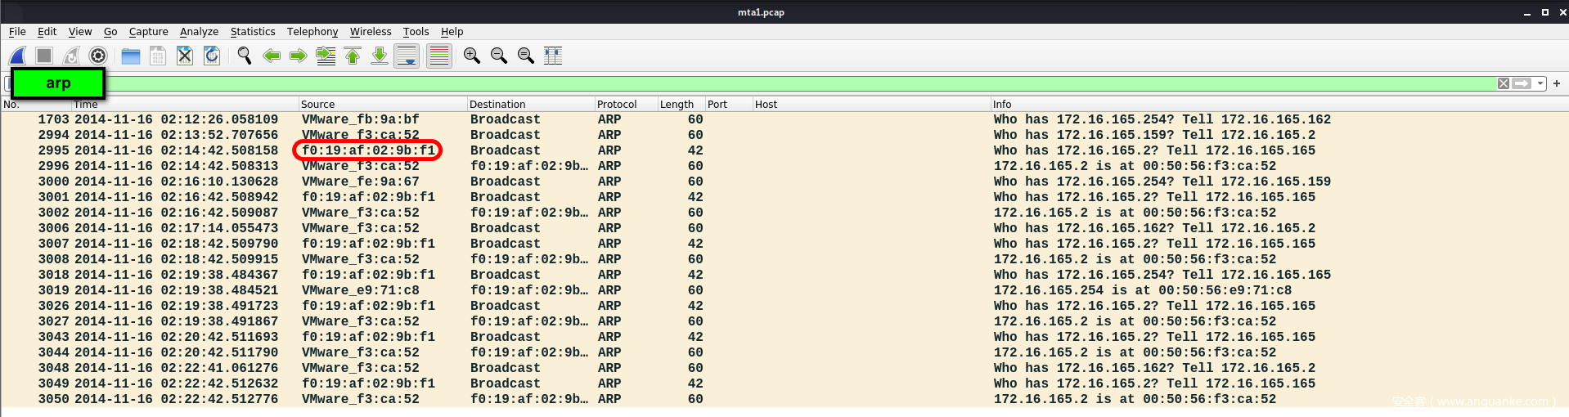
Task: Click the open capture file folder icon
Action: tap(131, 56)
